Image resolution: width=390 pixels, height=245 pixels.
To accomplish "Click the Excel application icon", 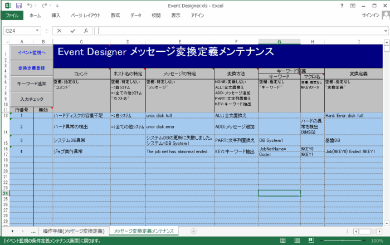I will click(x=8, y=6).
